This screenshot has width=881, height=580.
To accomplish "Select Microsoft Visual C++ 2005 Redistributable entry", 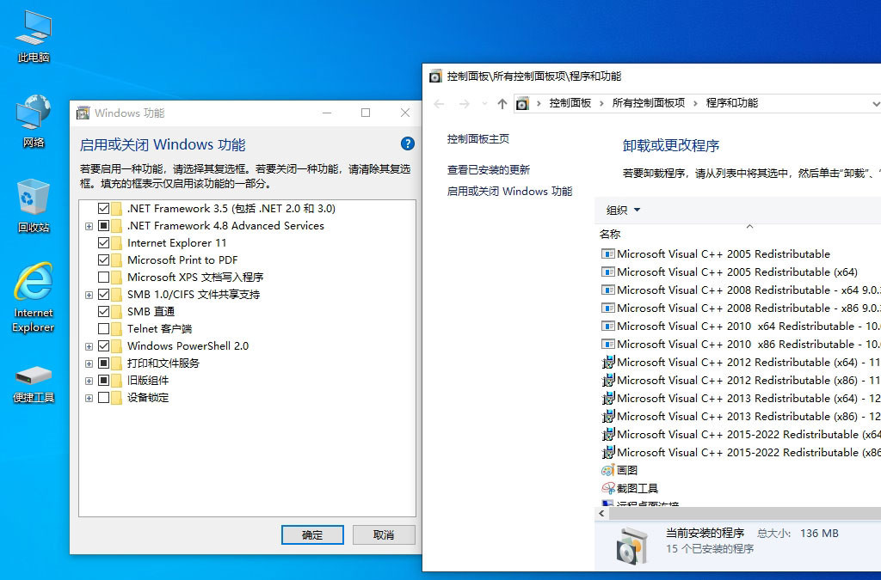I will pos(715,254).
